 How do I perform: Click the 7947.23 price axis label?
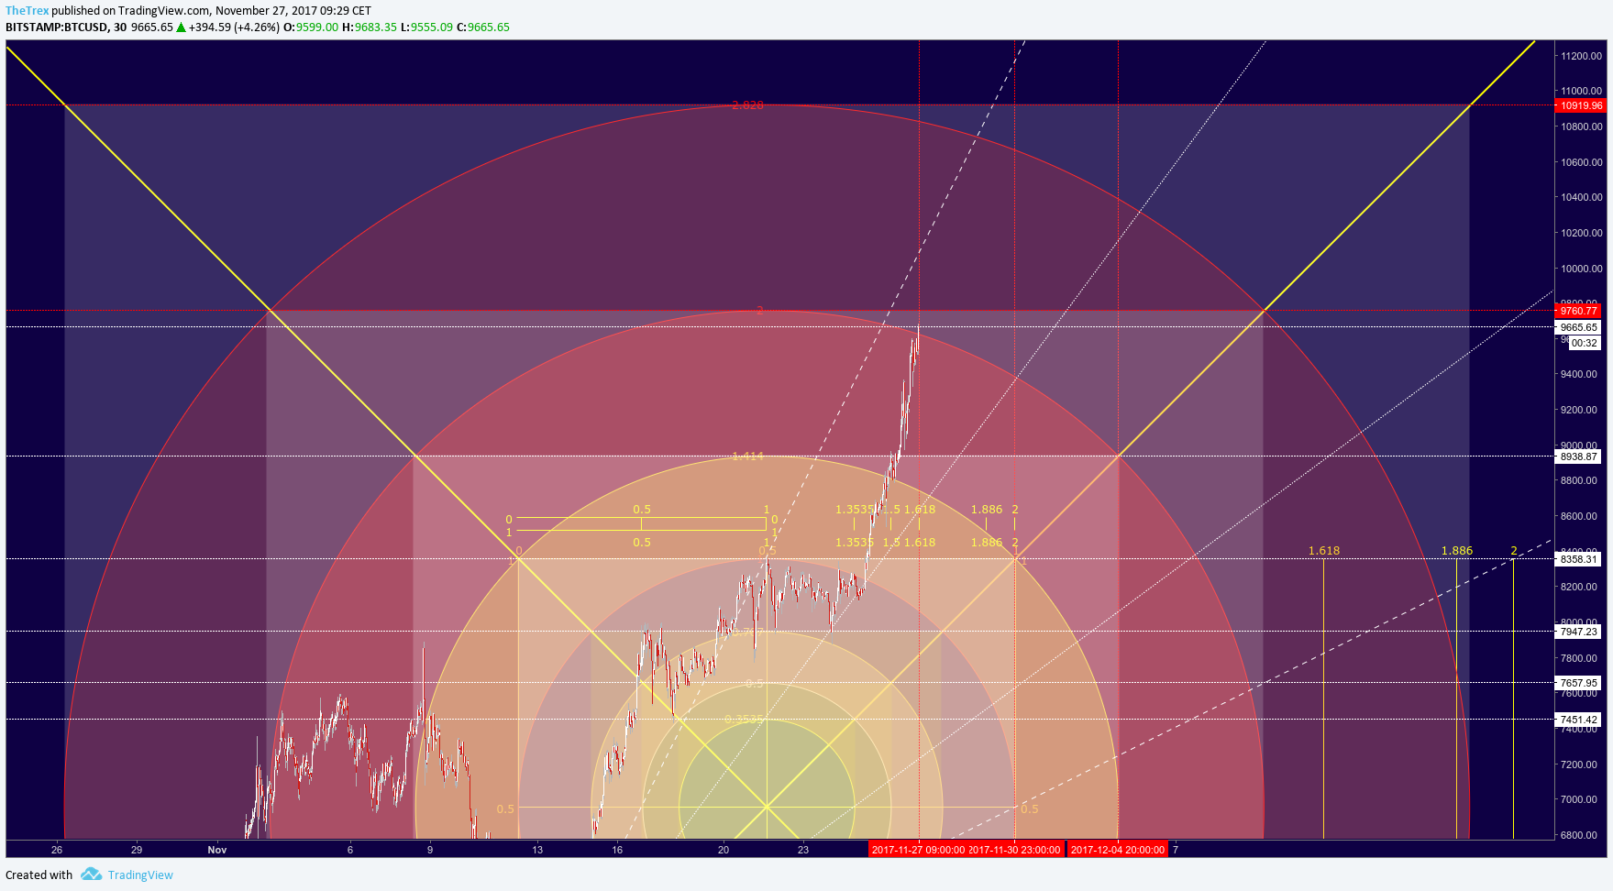[1579, 632]
